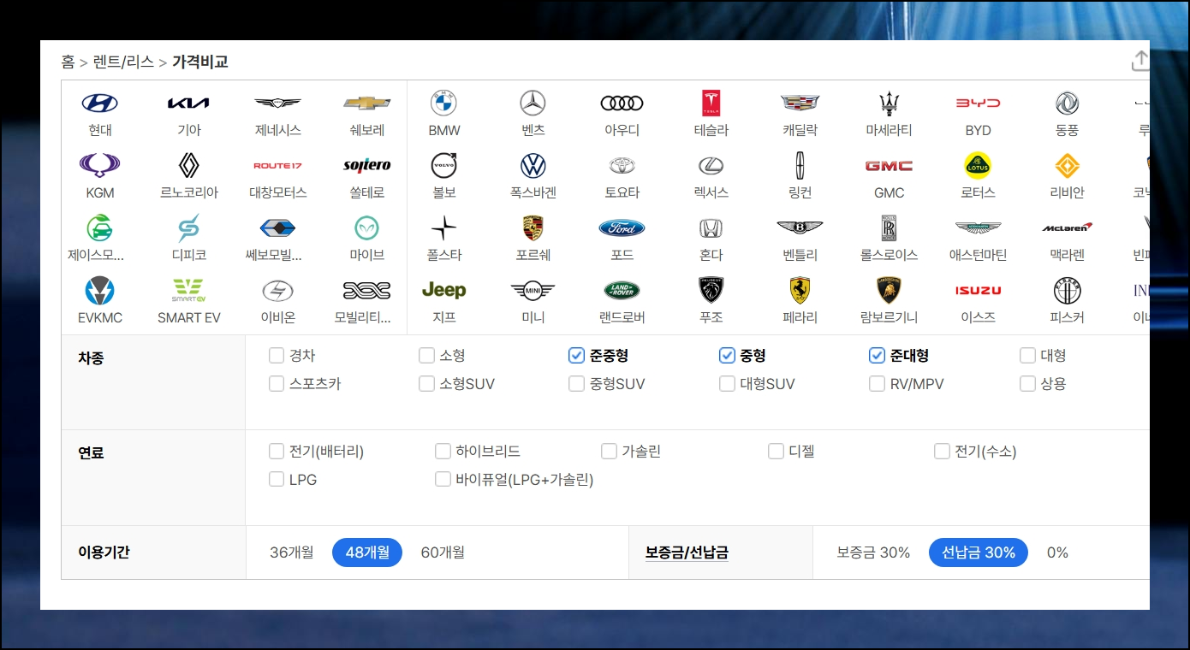
Task: Select the Toyota (토요타) logo
Action: 622,166
